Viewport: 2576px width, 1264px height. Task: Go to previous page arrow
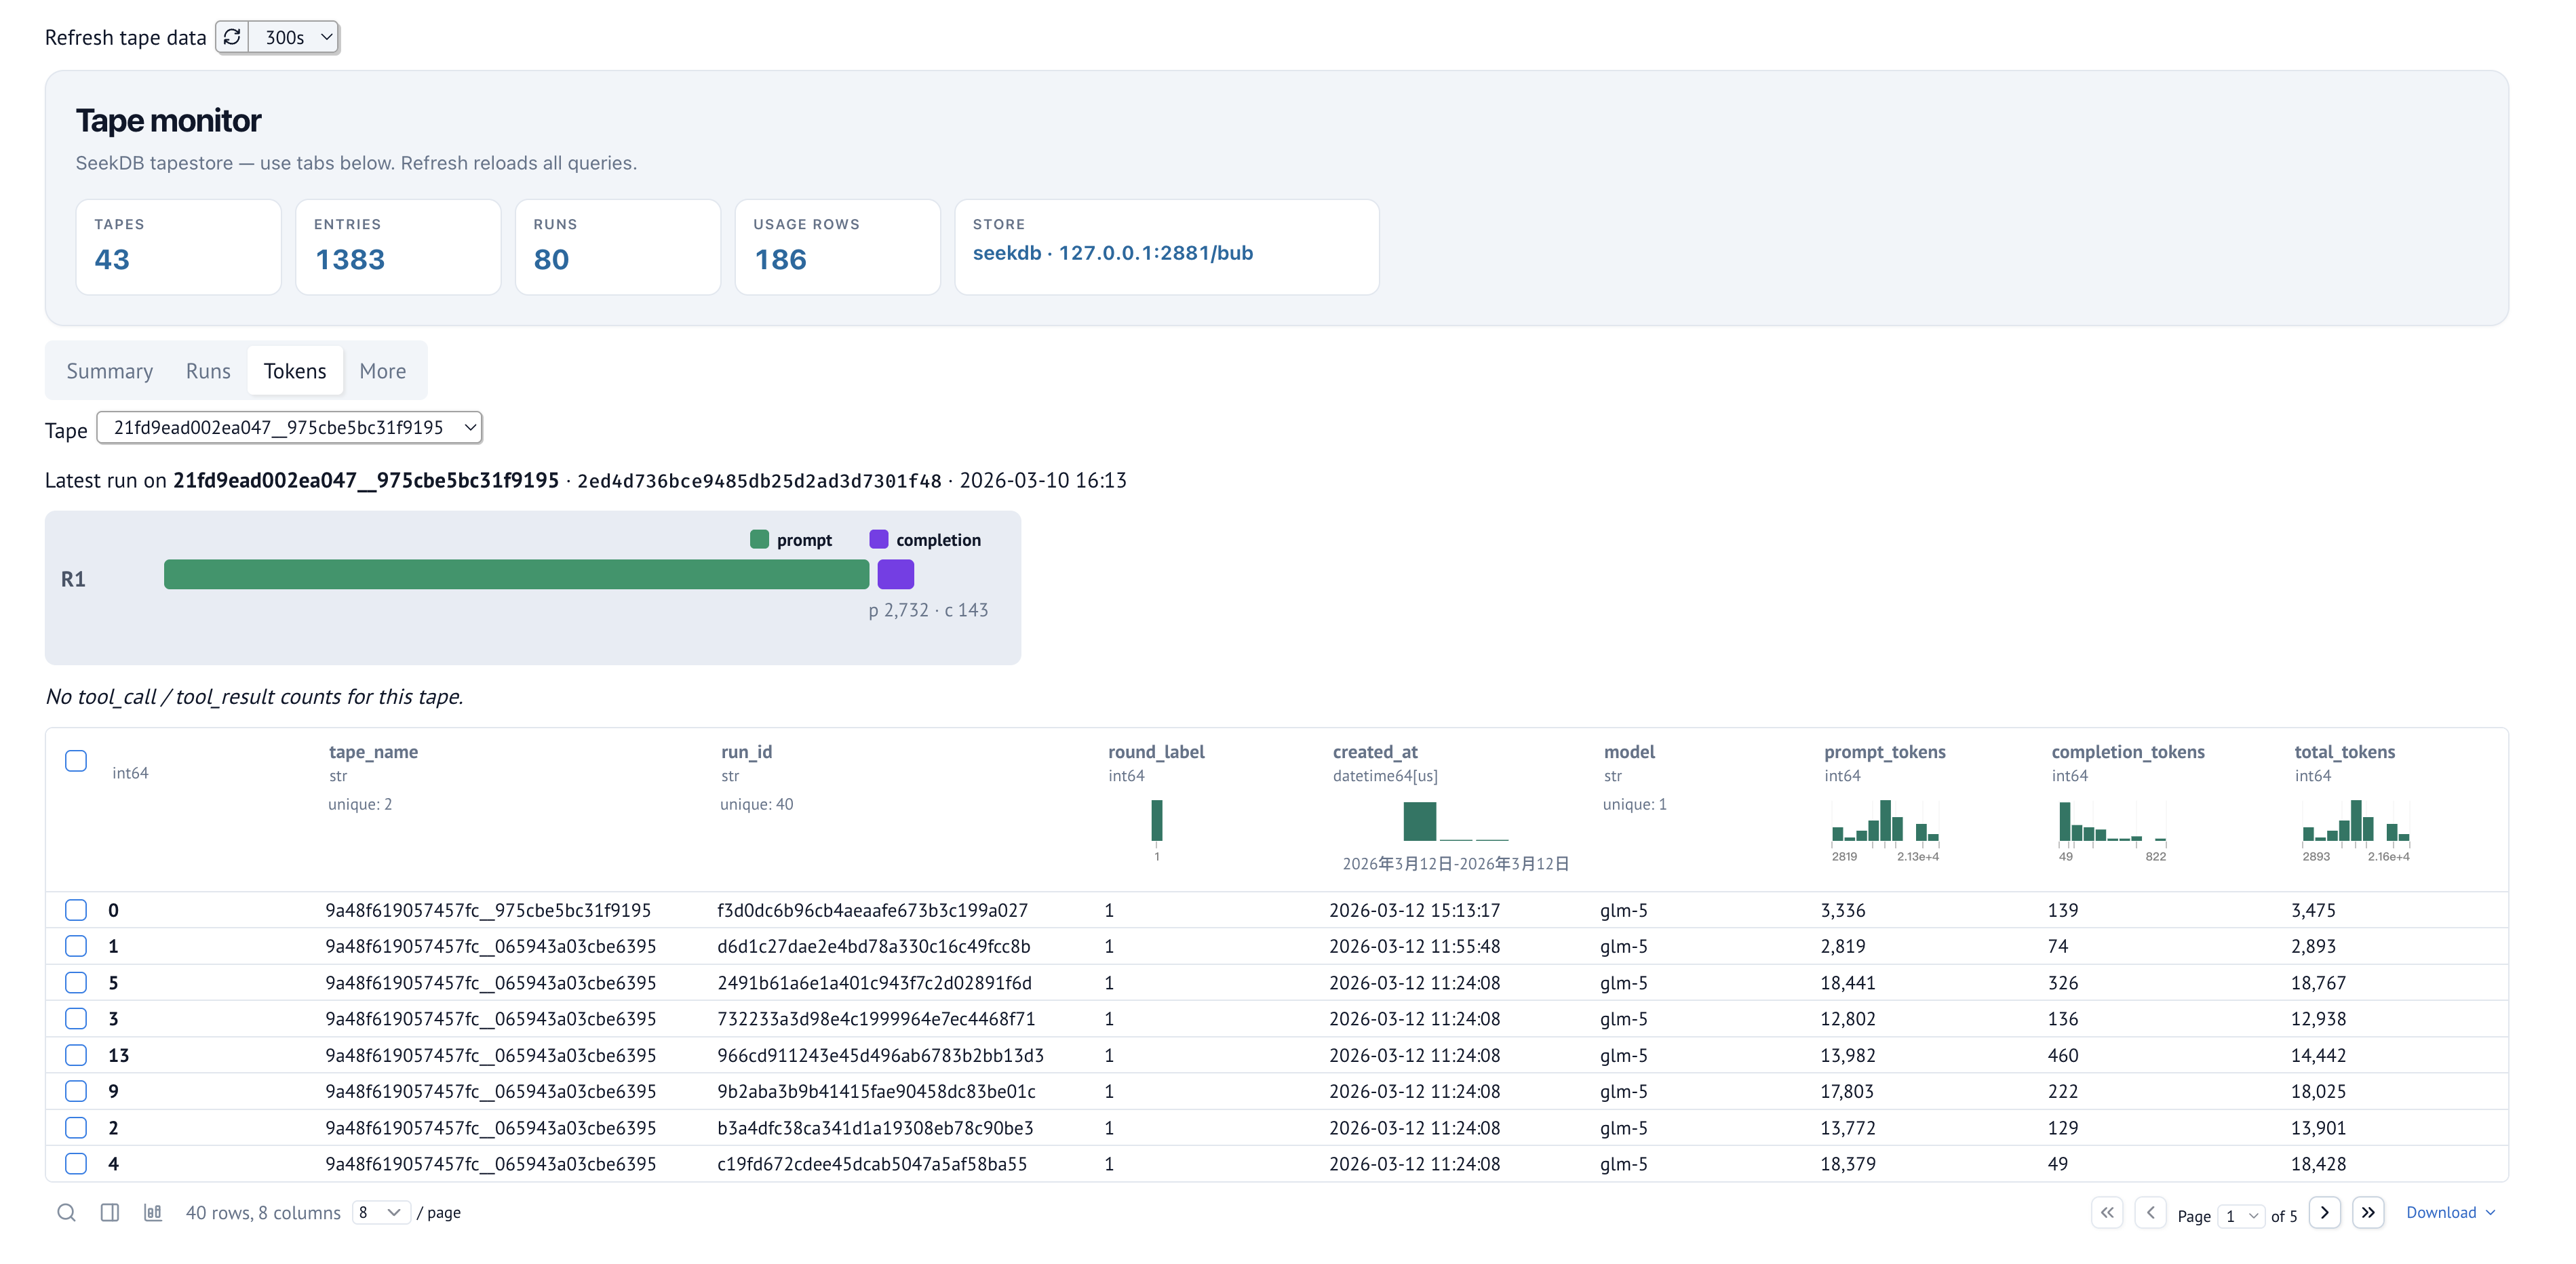tap(2150, 1213)
